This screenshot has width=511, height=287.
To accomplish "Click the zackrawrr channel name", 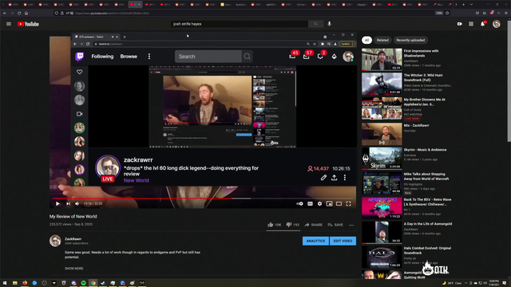I will tap(138, 159).
